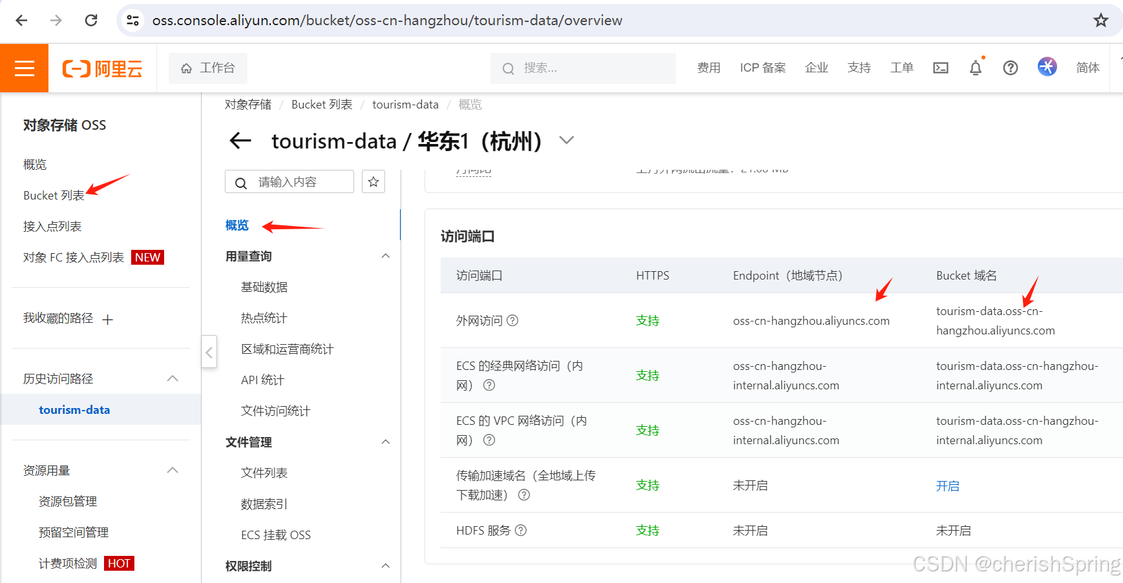Open the site info icon in address bar

click(x=133, y=20)
